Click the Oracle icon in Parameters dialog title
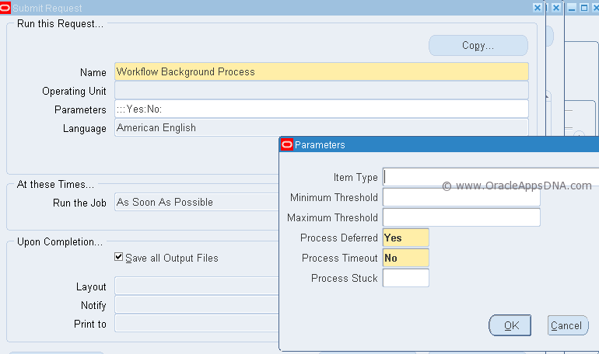This screenshot has height=354, width=599. pos(287,145)
